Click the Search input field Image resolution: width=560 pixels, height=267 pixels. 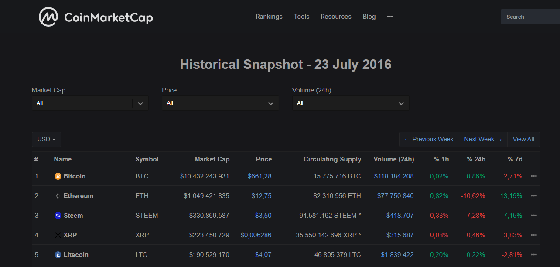coord(530,17)
